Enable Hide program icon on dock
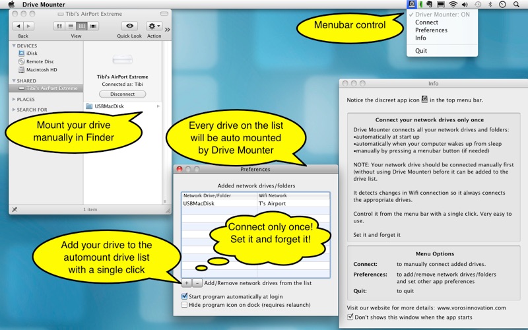The height and width of the screenshot is (330, 528). coord(185,305)
